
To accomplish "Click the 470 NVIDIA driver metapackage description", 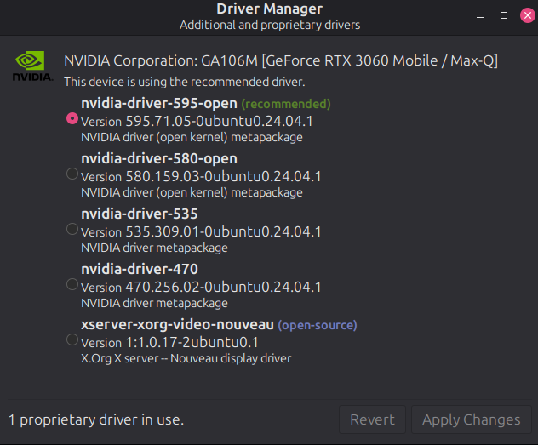I will pos(154,303).
